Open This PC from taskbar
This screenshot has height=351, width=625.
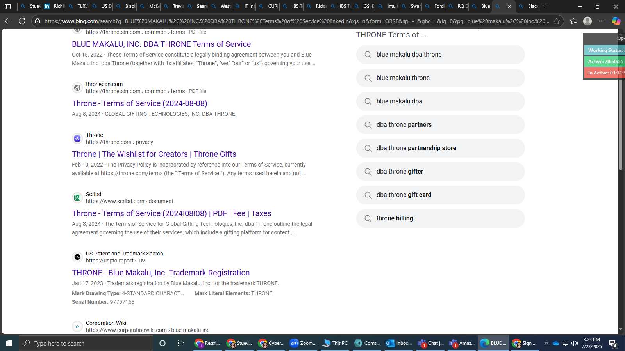click(x=335, y=343)
